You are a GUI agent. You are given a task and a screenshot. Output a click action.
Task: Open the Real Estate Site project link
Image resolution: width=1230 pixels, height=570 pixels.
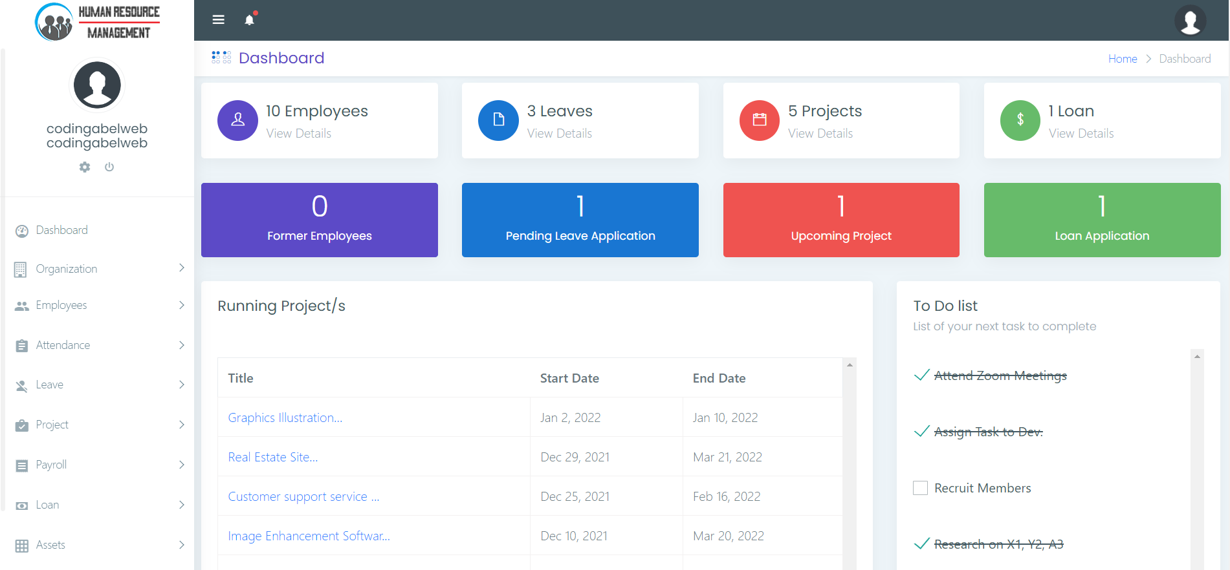click(272, 457)
